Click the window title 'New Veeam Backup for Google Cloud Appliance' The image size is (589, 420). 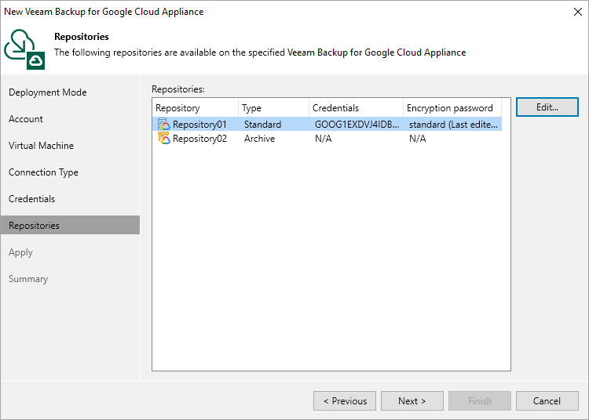[104, 12]
